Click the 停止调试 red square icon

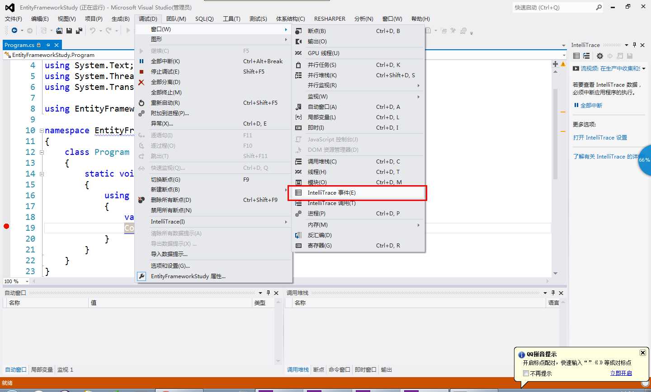click(x=142, y=72)
